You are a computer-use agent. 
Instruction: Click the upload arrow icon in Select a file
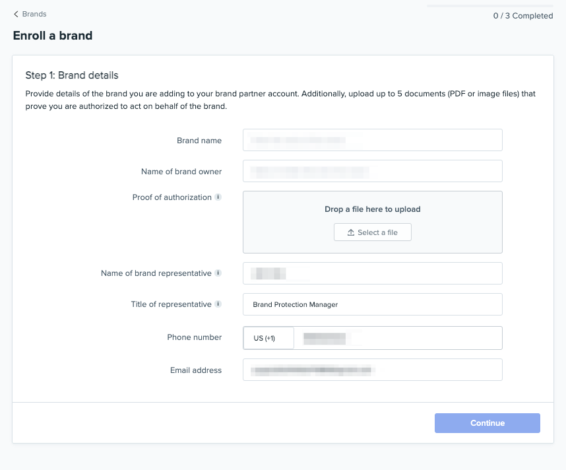[351, 232]
